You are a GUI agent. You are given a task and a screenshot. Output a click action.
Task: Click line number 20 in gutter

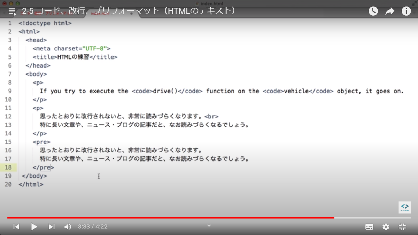8,184
